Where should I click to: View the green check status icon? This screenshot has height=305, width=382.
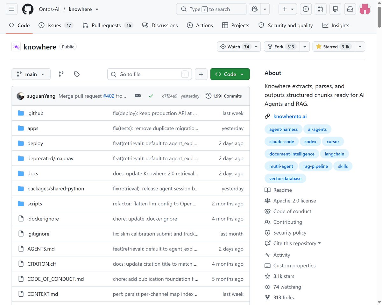point(151,96)
